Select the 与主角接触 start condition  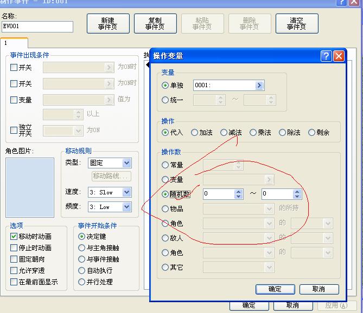(x=81, y=248)
